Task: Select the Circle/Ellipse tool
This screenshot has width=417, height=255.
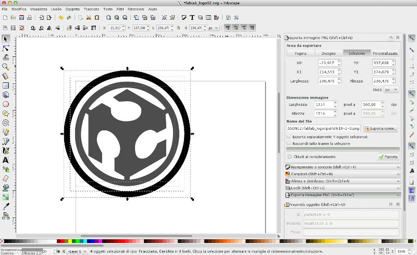Action: 5,104
